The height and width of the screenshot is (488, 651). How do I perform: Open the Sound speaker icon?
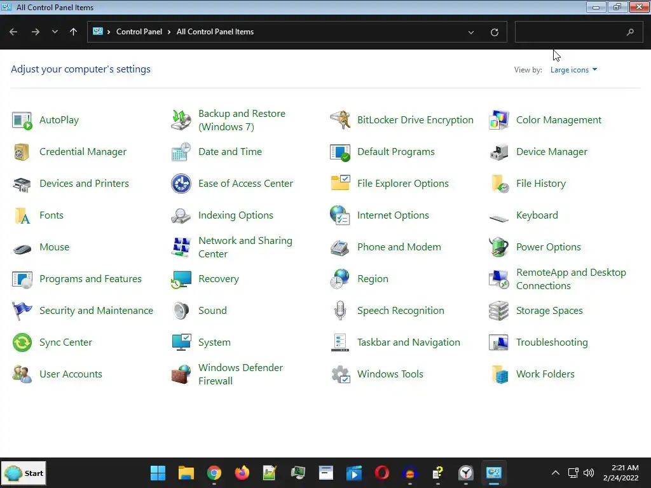[181, 311]
